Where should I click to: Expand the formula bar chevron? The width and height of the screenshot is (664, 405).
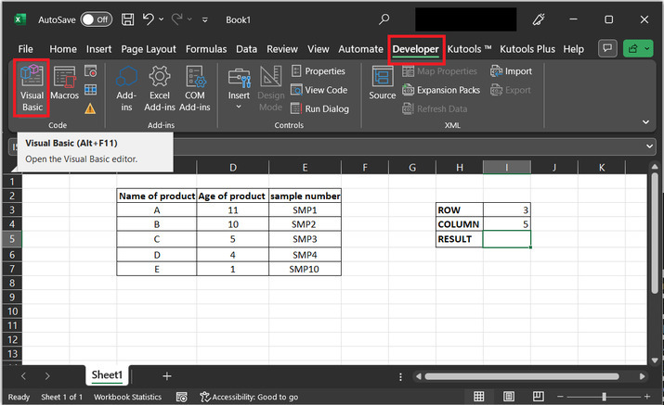[x=648, y=146]
